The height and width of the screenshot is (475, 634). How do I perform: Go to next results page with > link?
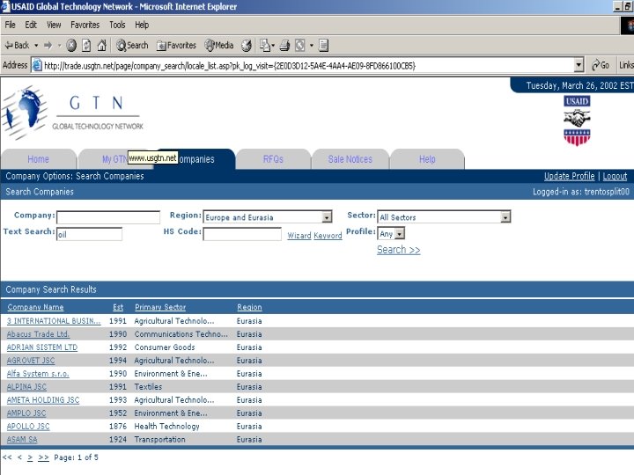pos(30,457)
